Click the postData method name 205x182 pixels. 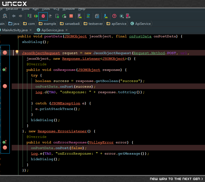point(53,36)
